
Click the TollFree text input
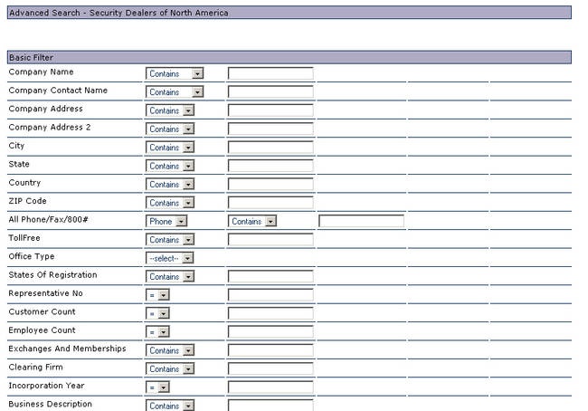[270, 240]
